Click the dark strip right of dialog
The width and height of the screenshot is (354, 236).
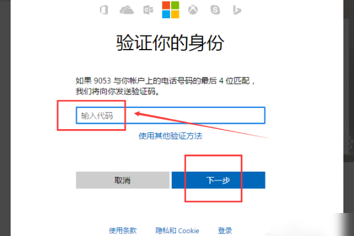tap(349, 90)
